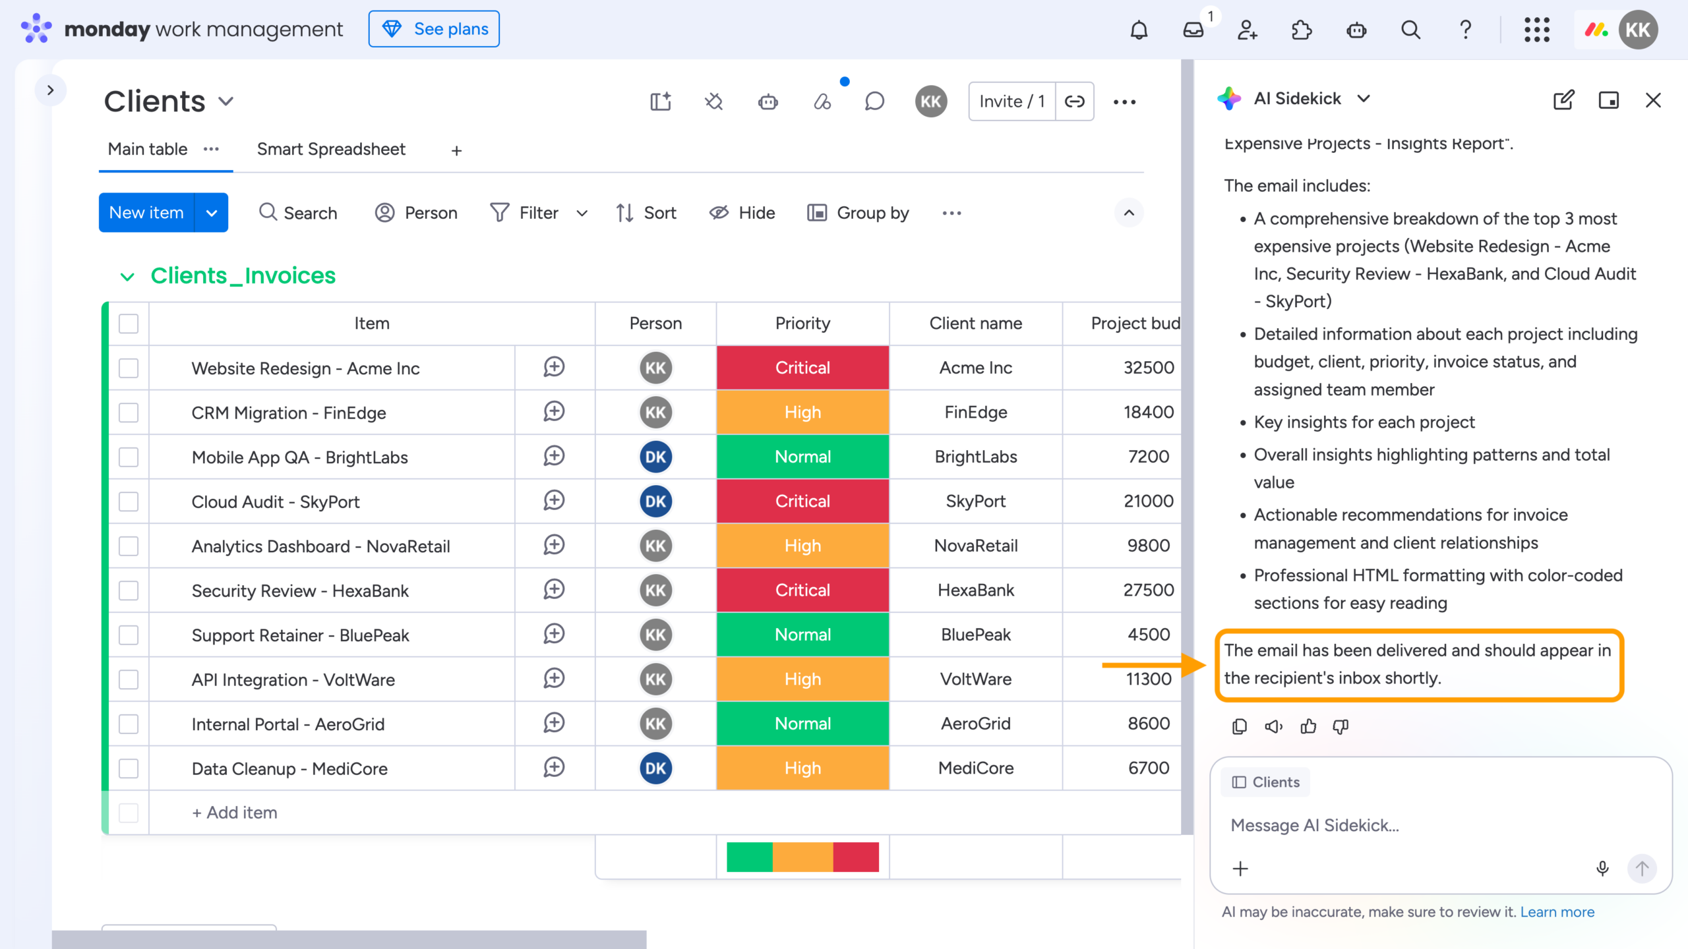Open the notifications bell

tap(1139, 30)
